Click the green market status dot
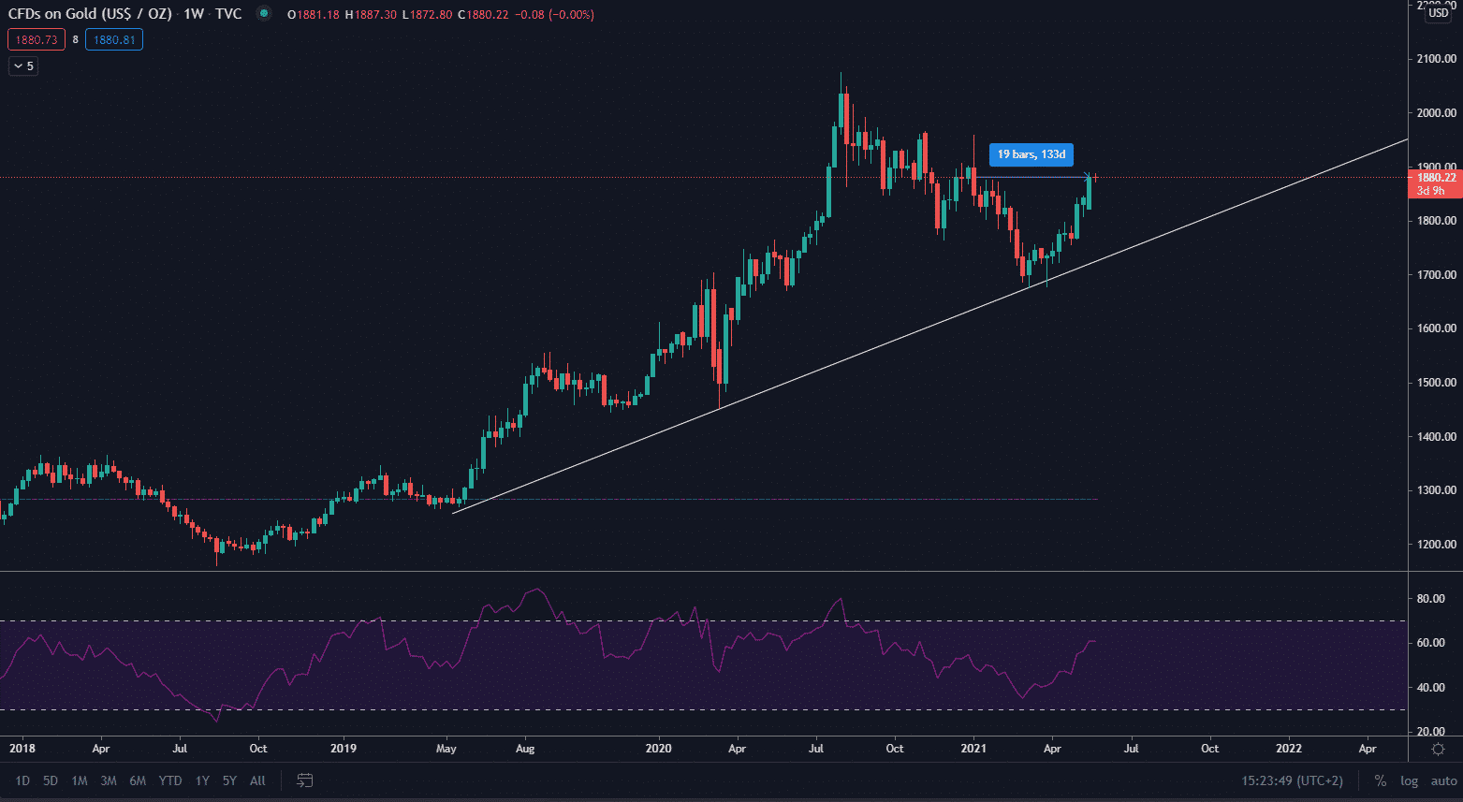This screenshot has width=1463, height=802. click(x=264, y=14)
